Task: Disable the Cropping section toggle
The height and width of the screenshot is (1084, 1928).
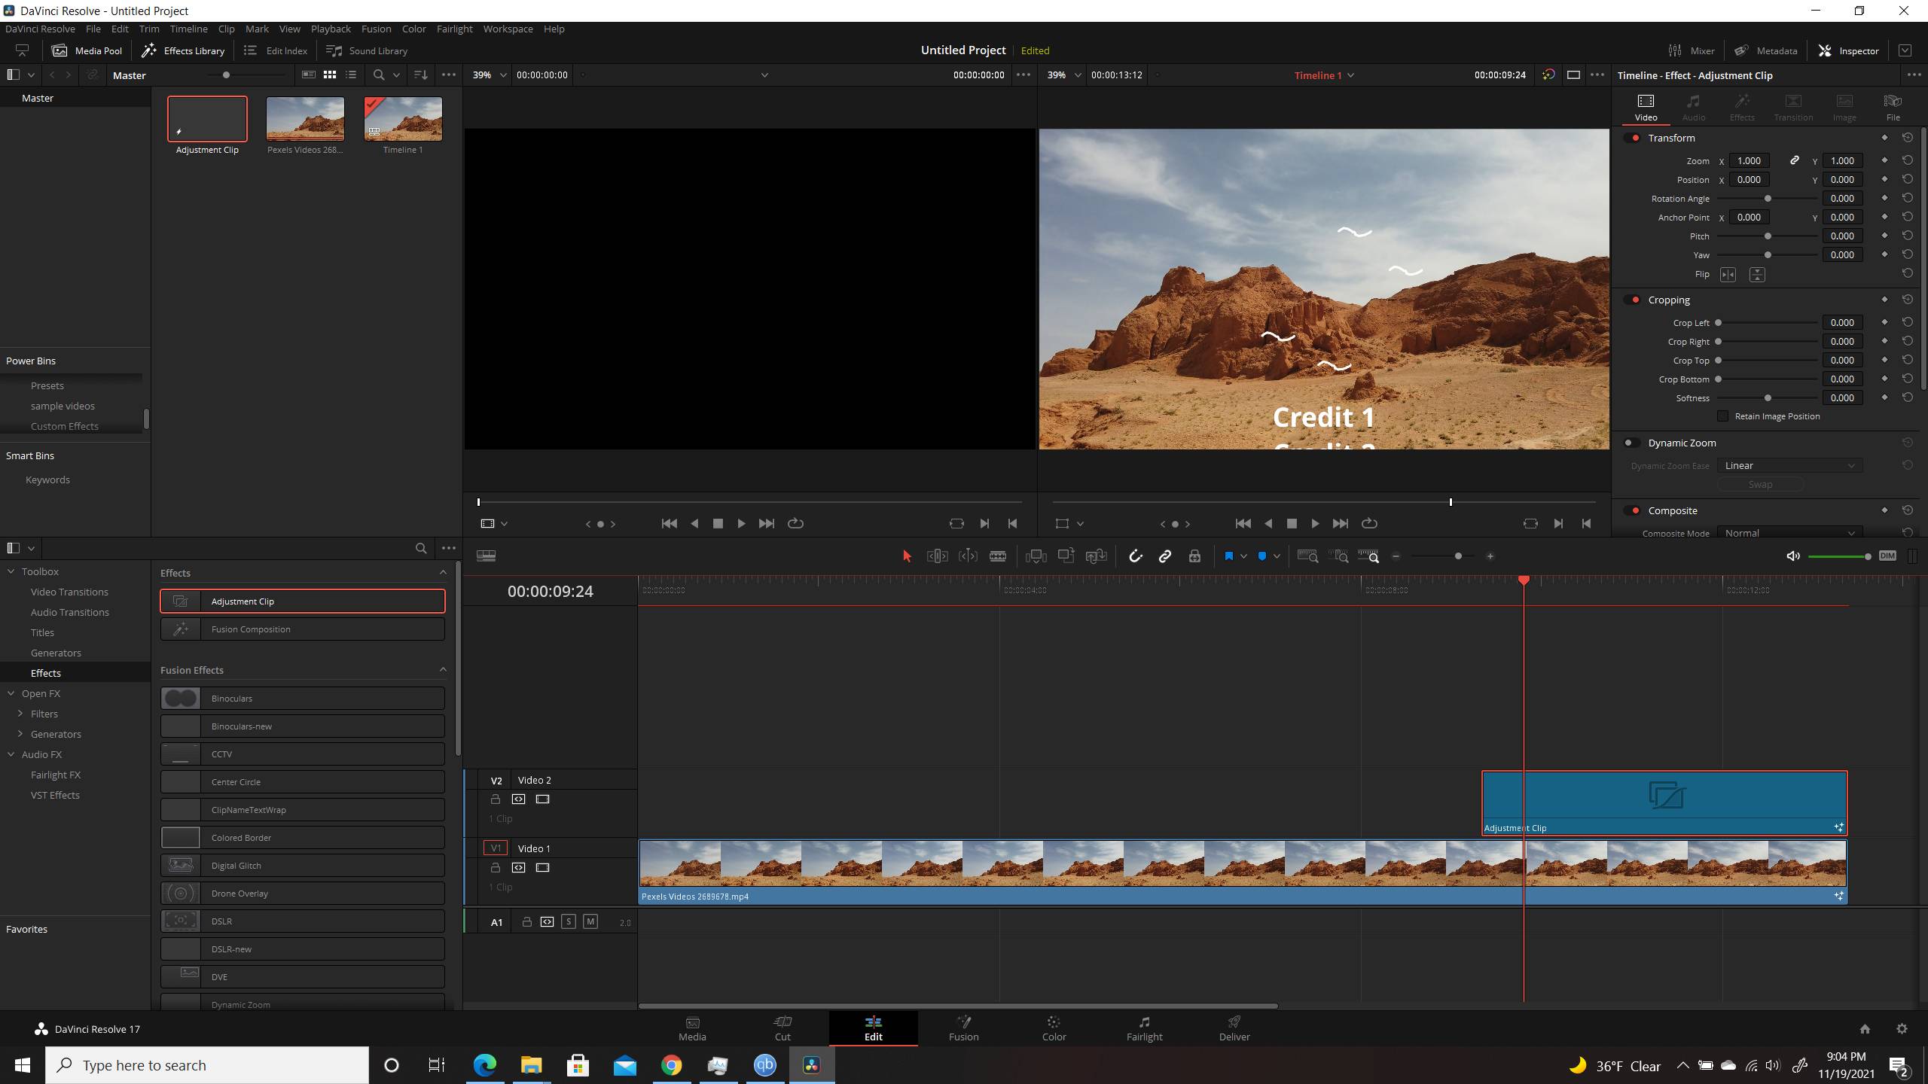Action: pos(1633,300)
